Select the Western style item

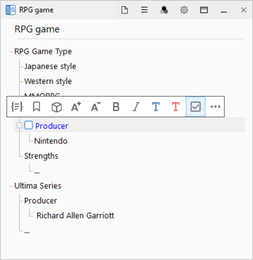pos(48,82)
